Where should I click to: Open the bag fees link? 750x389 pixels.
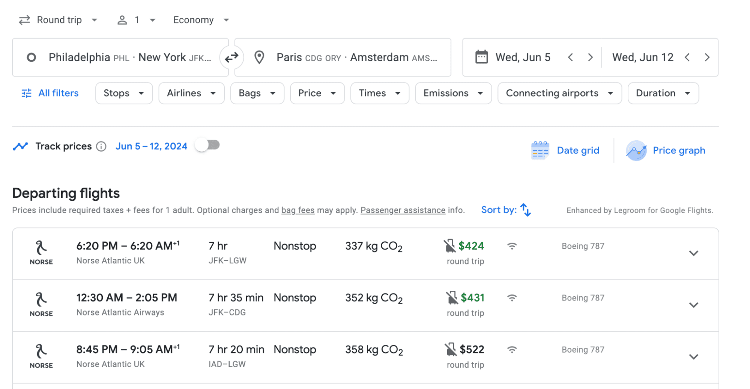click(298, 210)
